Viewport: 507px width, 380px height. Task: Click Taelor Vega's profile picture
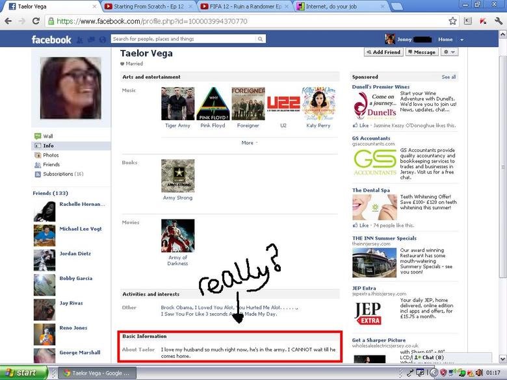tap(70, 88)
